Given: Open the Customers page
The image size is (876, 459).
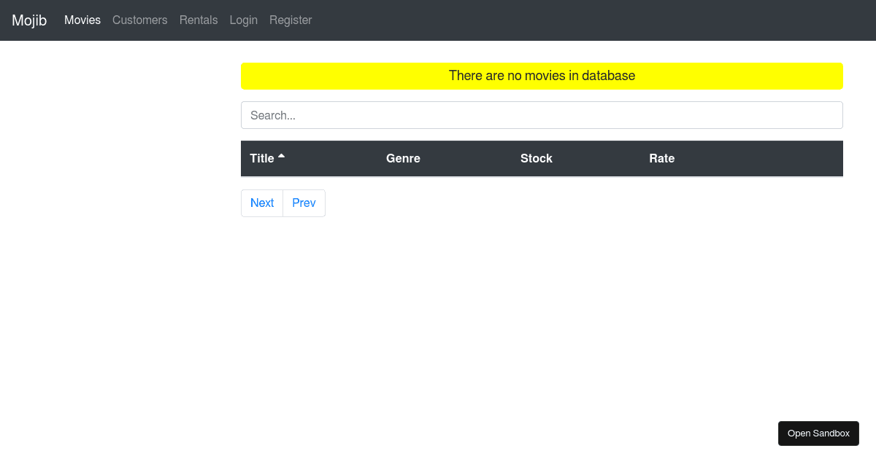Looking at the screenshot, I should [x=139, y=20].
